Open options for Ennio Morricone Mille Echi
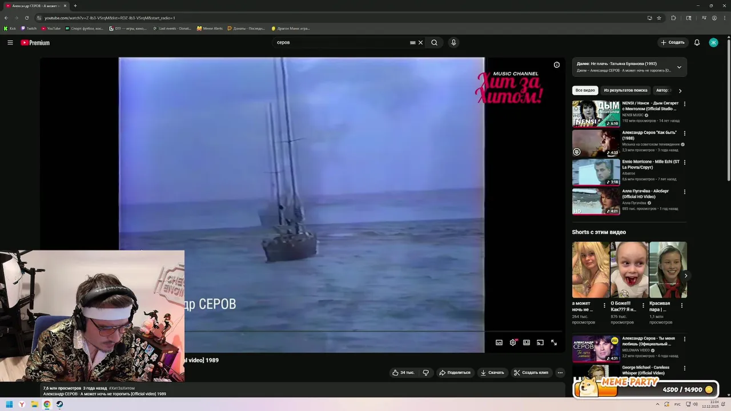Image resolution: width=731 pixels, height=411 pixels. click(x=684, y=162)
